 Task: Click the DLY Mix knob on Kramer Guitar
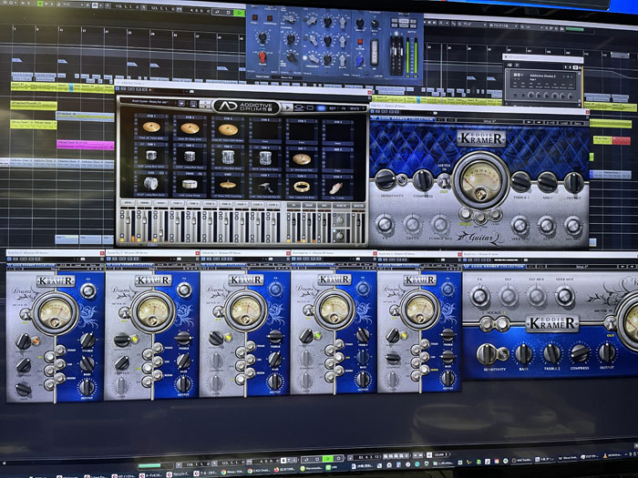(x=573, y=226)
